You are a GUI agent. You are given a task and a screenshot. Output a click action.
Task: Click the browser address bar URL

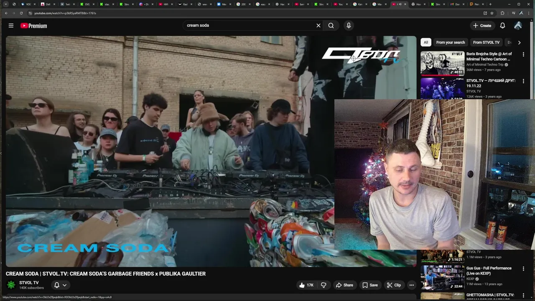pos(65,13)
